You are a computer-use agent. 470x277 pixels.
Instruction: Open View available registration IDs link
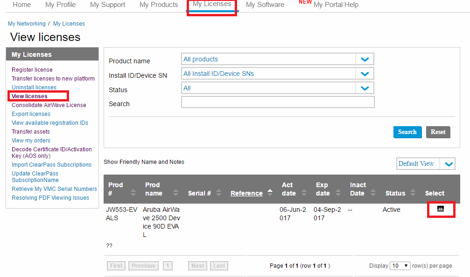tap(50, 122)
